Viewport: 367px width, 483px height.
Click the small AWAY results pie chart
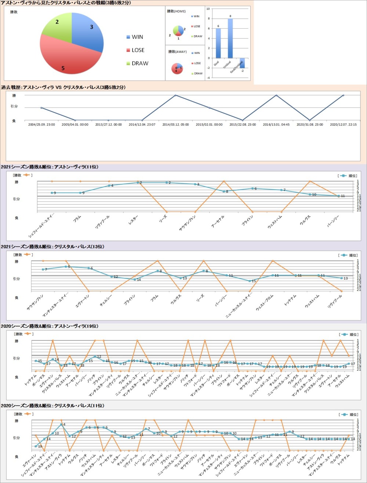(178, 68)
